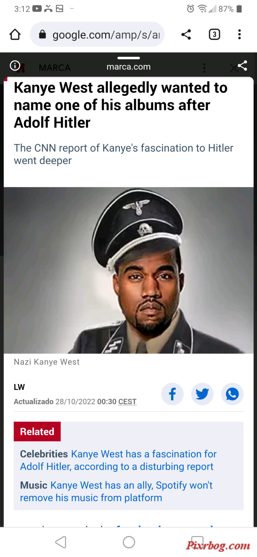Open related link about Hitler fascination report
257x557 pixels.
[118, 460]
